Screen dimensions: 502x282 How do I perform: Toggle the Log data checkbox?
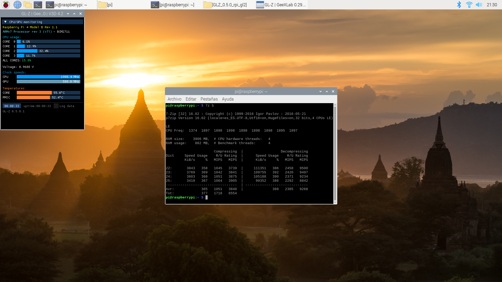point(56,106)
